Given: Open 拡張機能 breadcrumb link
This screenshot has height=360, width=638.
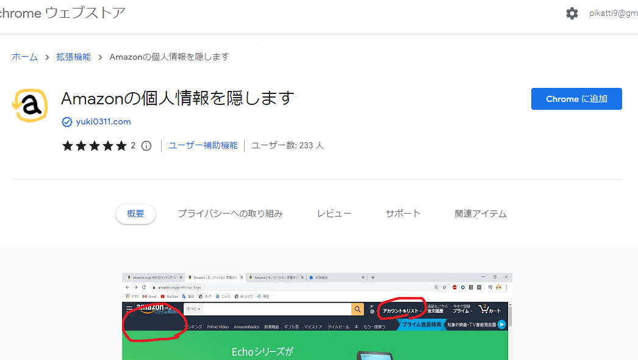Looking at the screenshot, I should (x=73, y=57).
